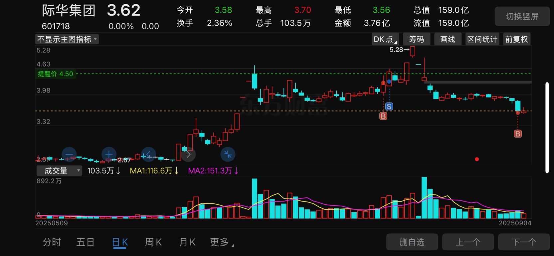Switch to portrait with 切换竖屏
554x256 pixels.
522,16
